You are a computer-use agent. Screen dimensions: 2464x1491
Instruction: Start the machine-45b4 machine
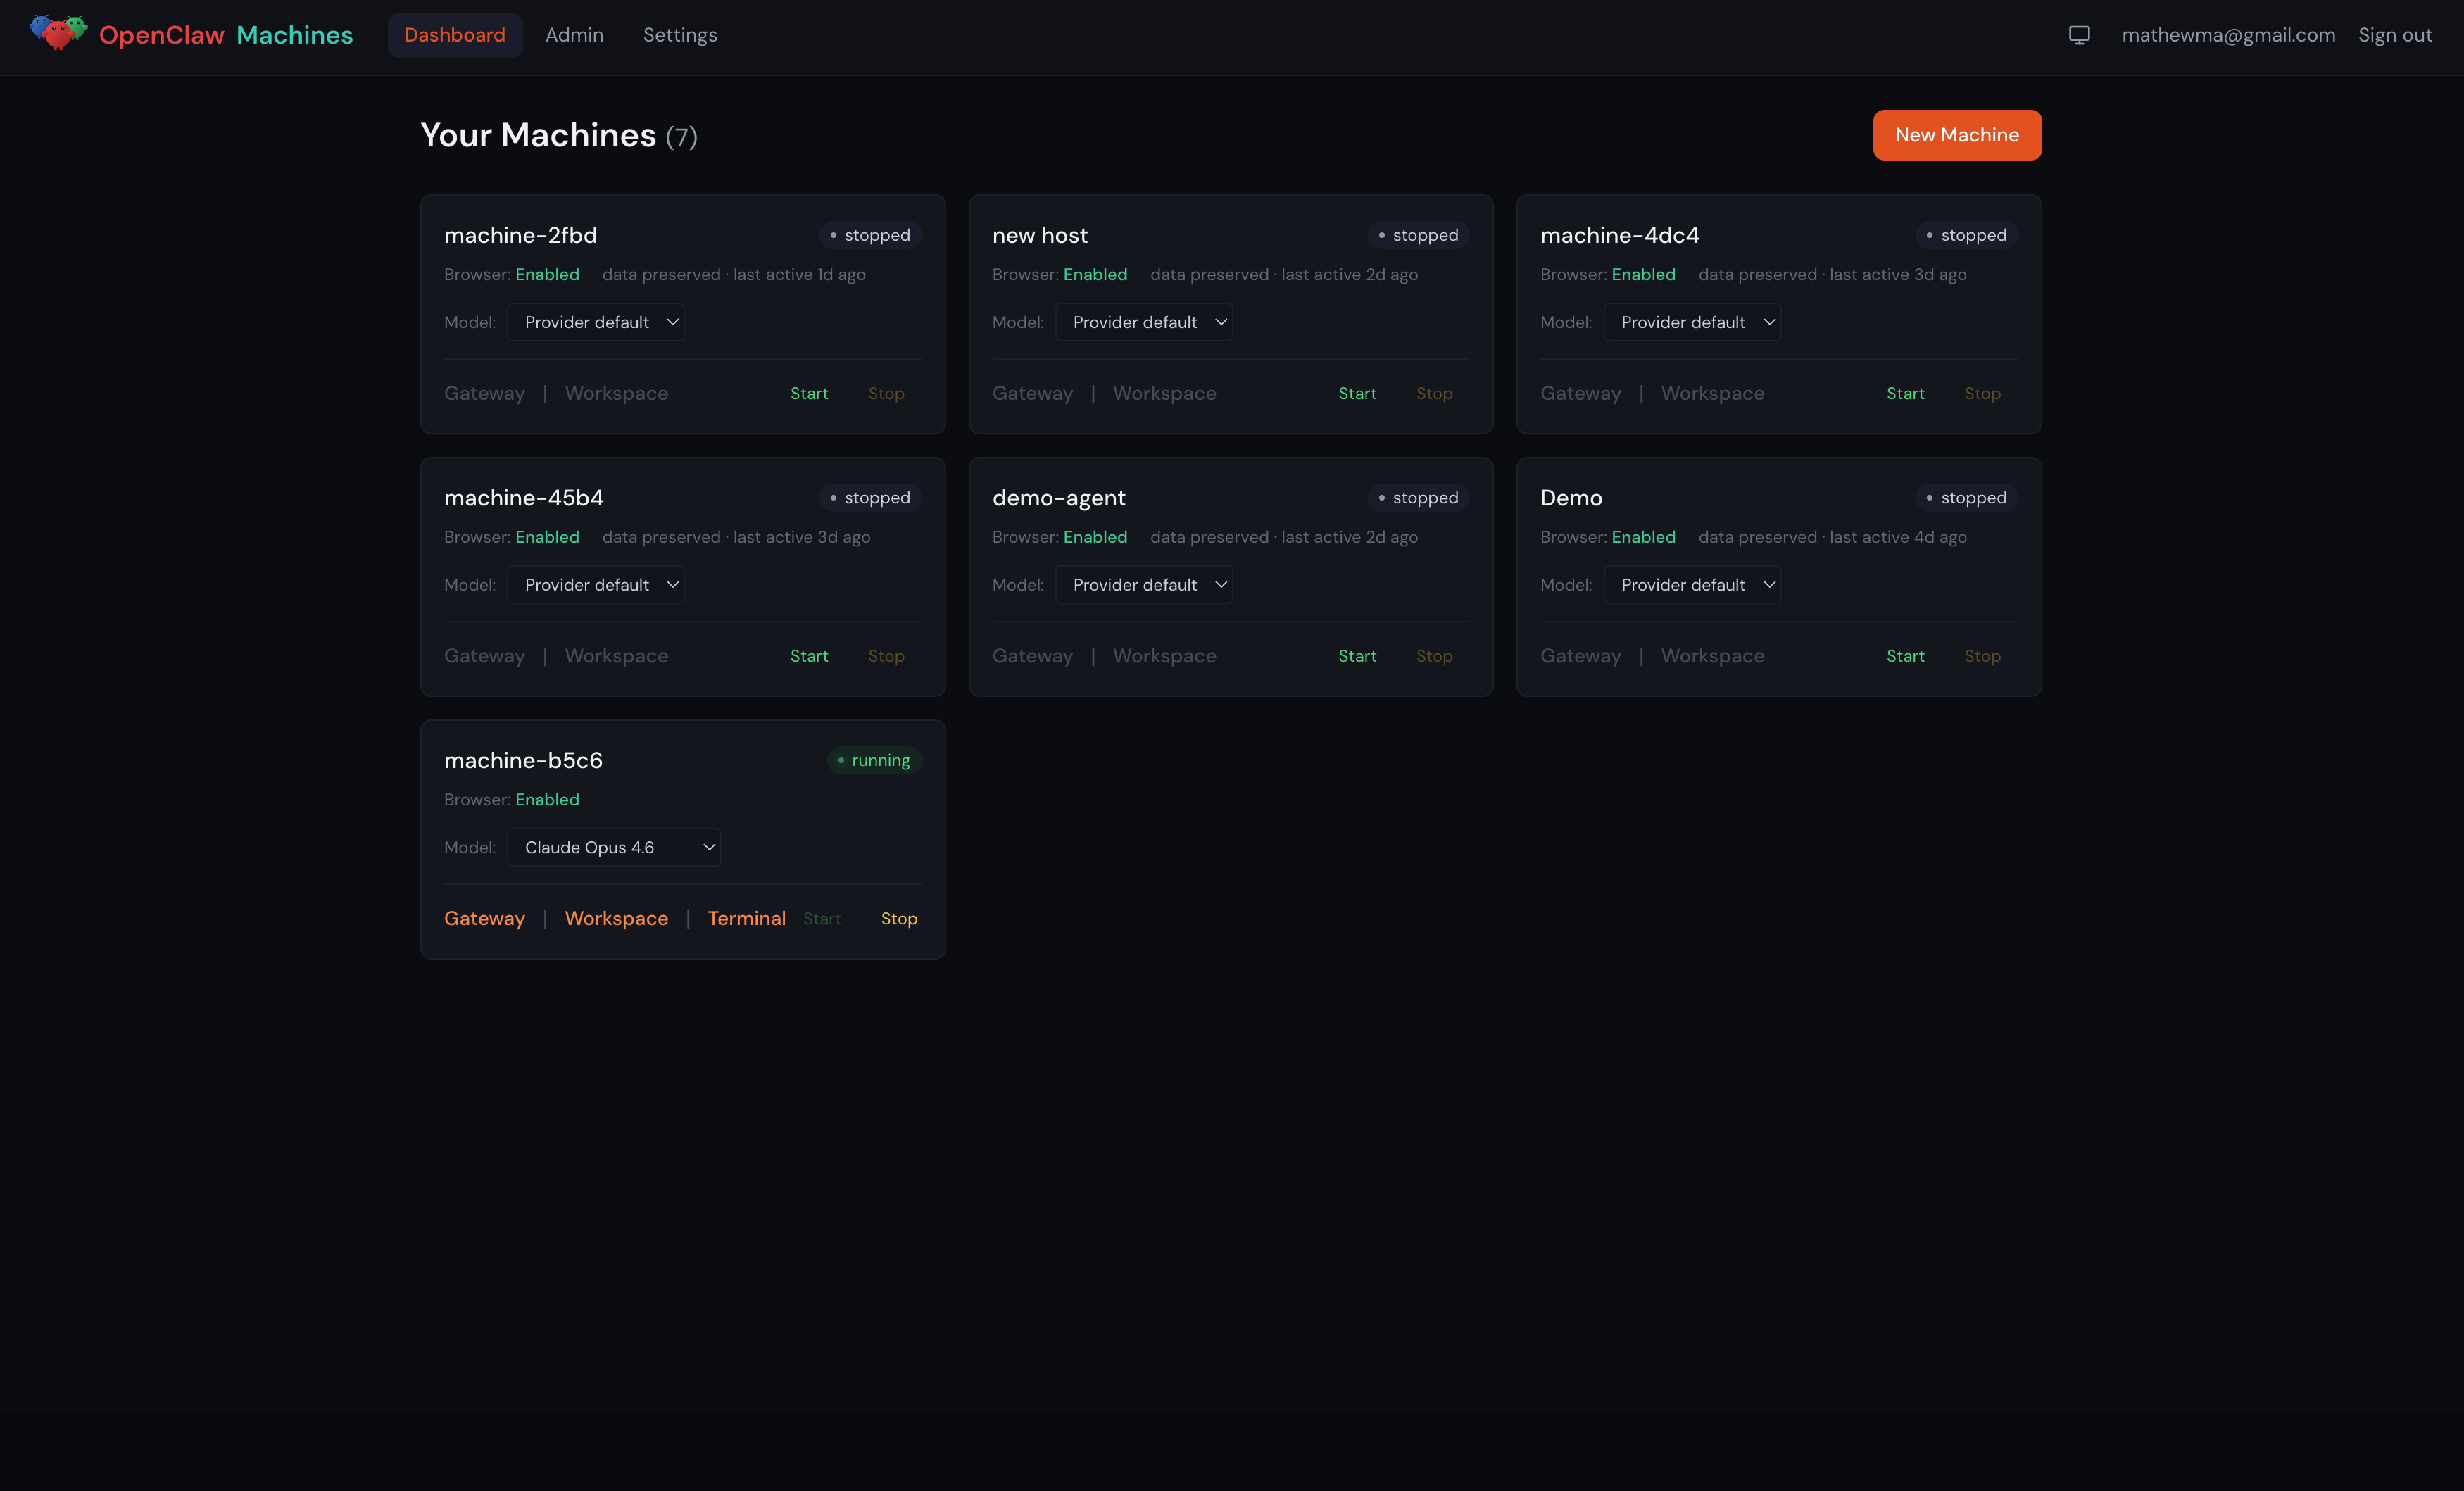(x=809, y=655)
